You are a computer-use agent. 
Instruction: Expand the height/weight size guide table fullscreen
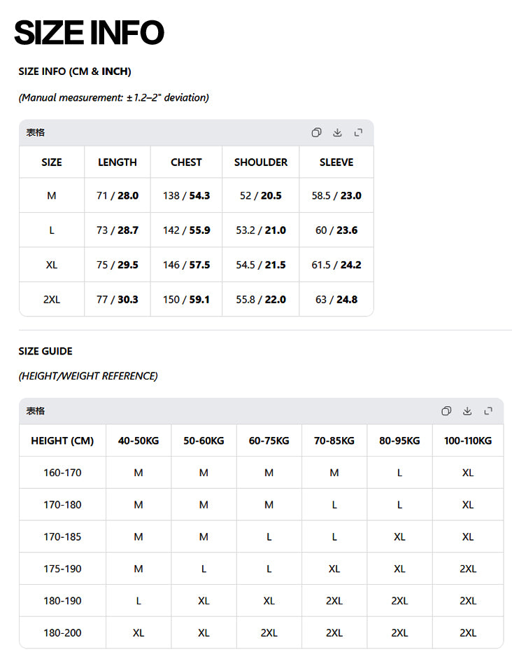[488, 411]
